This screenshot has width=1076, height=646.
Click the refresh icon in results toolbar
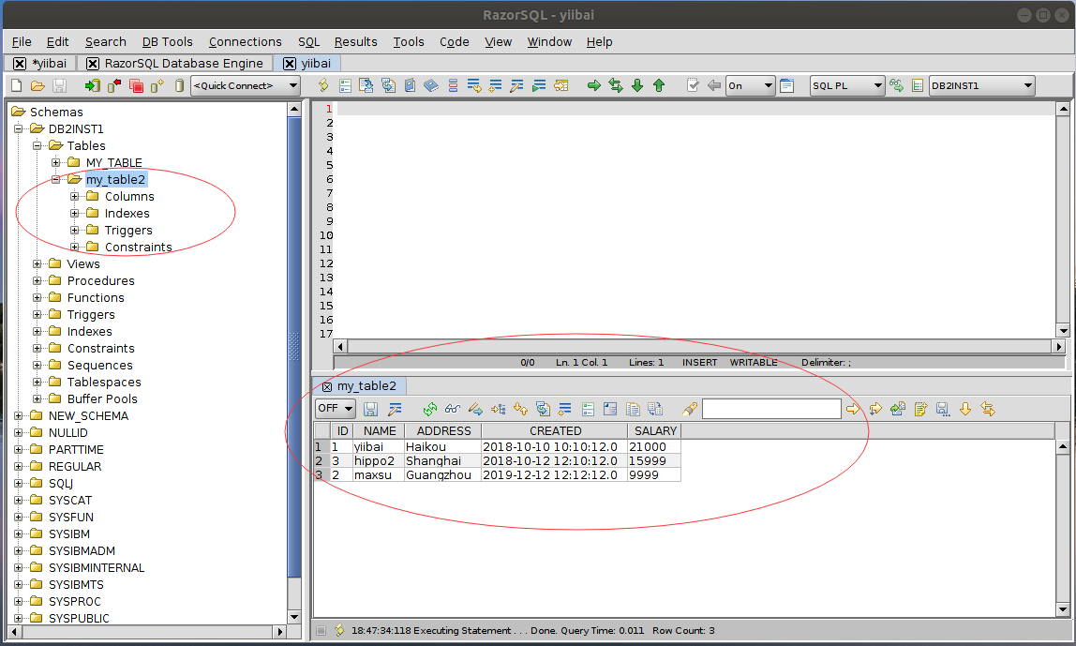coord(430,409)
